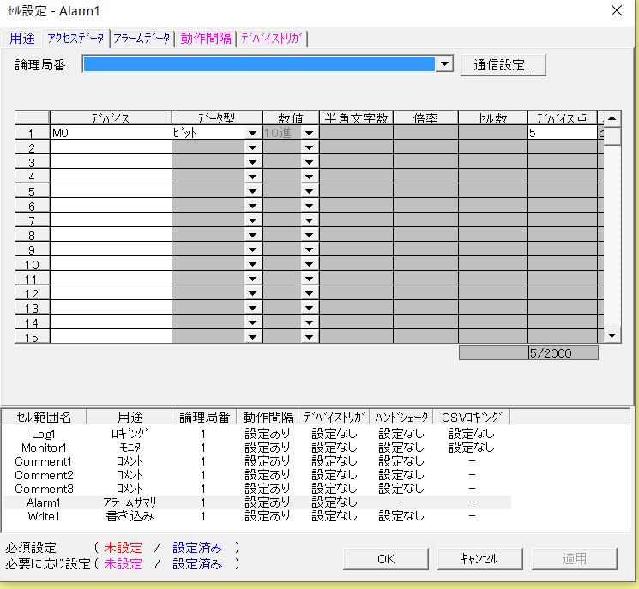Expand the 論理局番 dropdown
The width and height of the screenshot is (639, 589).
pos(443,64)
